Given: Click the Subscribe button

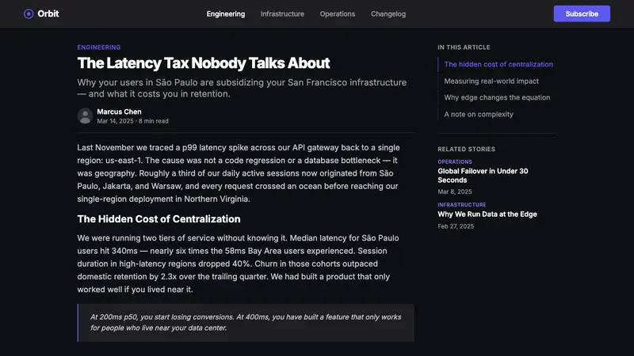Looking at the screenshot, I should [582, 13].
